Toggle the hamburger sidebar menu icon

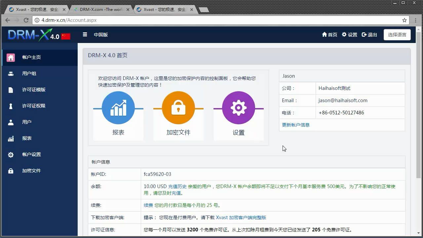click(85, 34)
